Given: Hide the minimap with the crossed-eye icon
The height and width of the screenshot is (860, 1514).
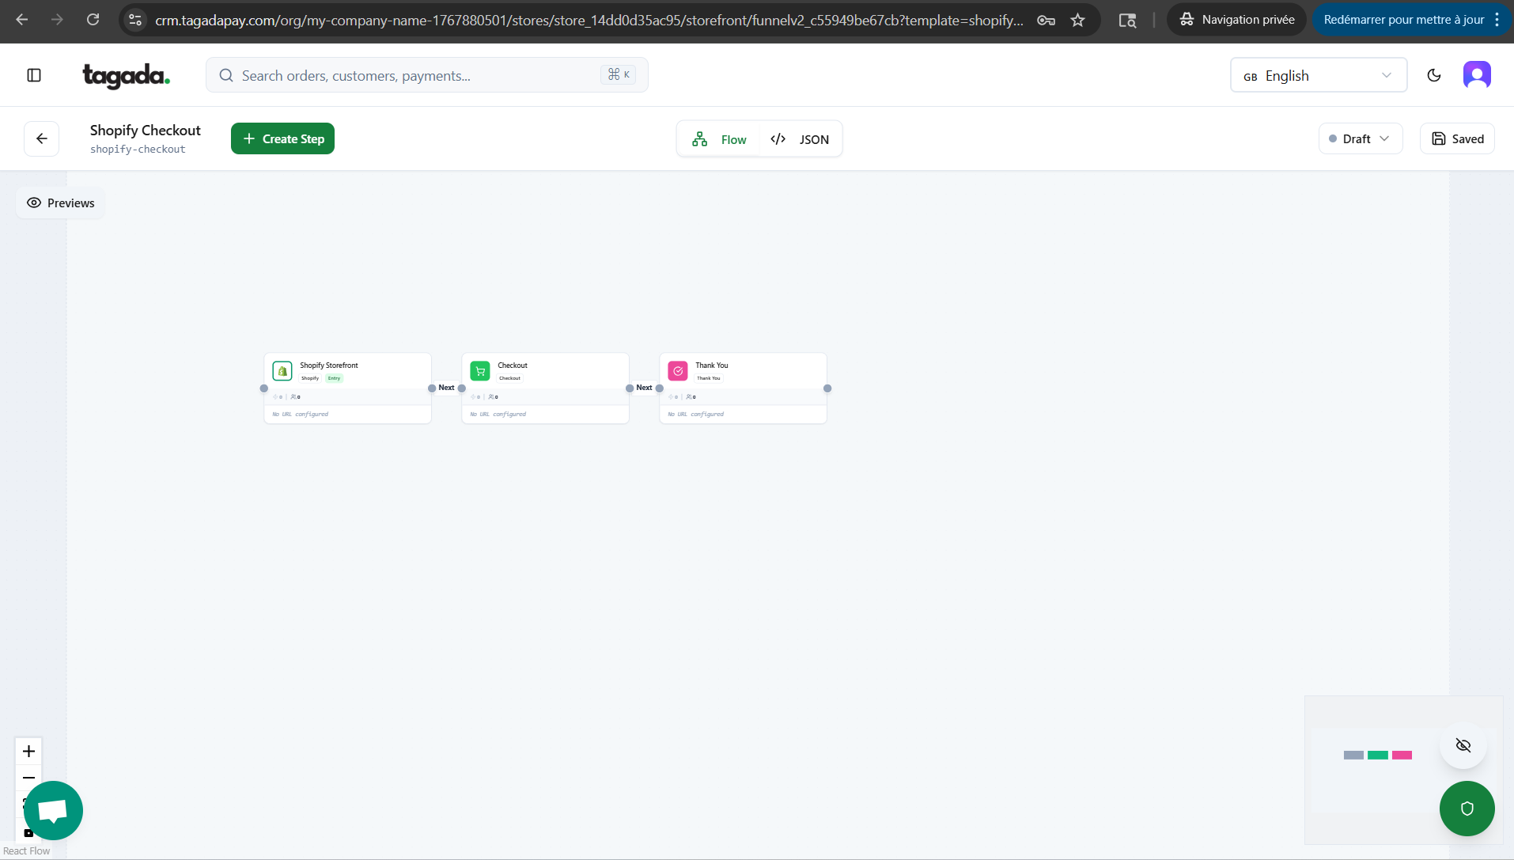Looking at the screenshot, I should 1463,745.
